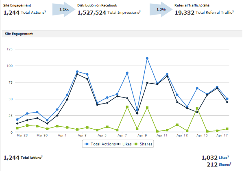
Task: Click the 1,527,524 Total Impressions value
Action: pyautogui.click(x=91, y=13)
